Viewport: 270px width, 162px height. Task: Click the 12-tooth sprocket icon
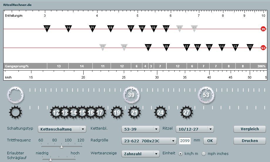(x=56, y=112)
